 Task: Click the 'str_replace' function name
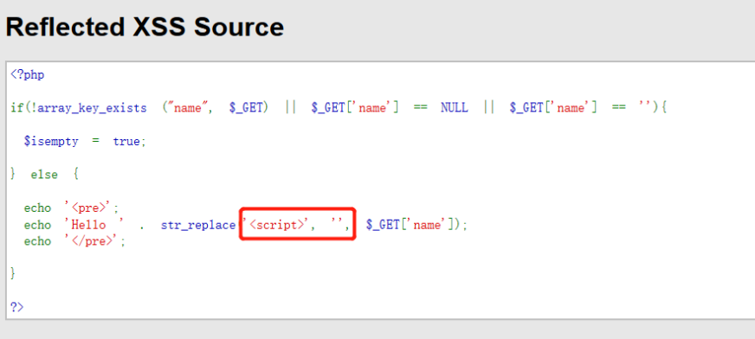[198, 225]
